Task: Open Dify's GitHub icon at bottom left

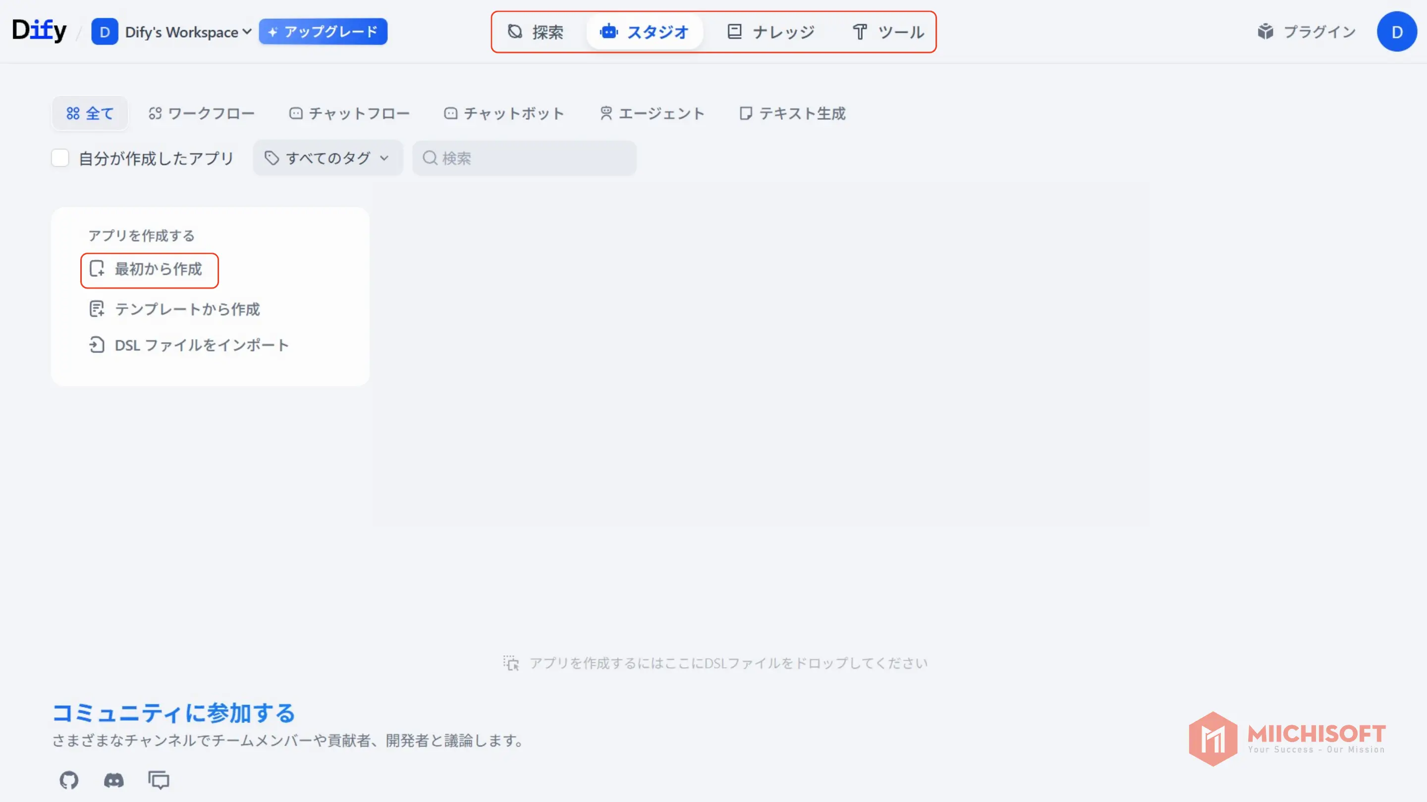Action: point(69,780)
